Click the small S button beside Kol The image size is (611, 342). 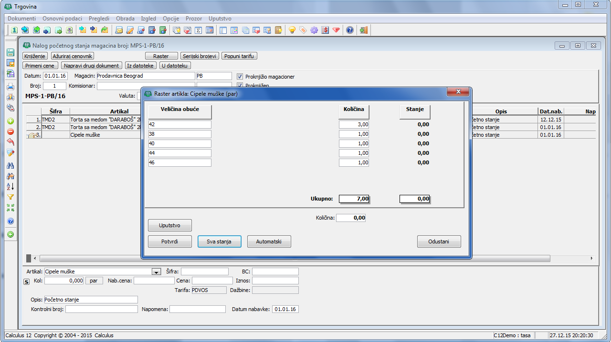coord(27,281)
